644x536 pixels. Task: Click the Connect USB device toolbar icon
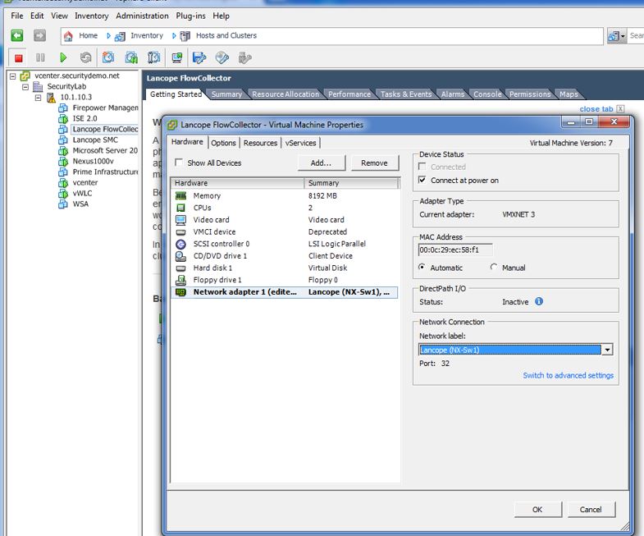(244, 57)
